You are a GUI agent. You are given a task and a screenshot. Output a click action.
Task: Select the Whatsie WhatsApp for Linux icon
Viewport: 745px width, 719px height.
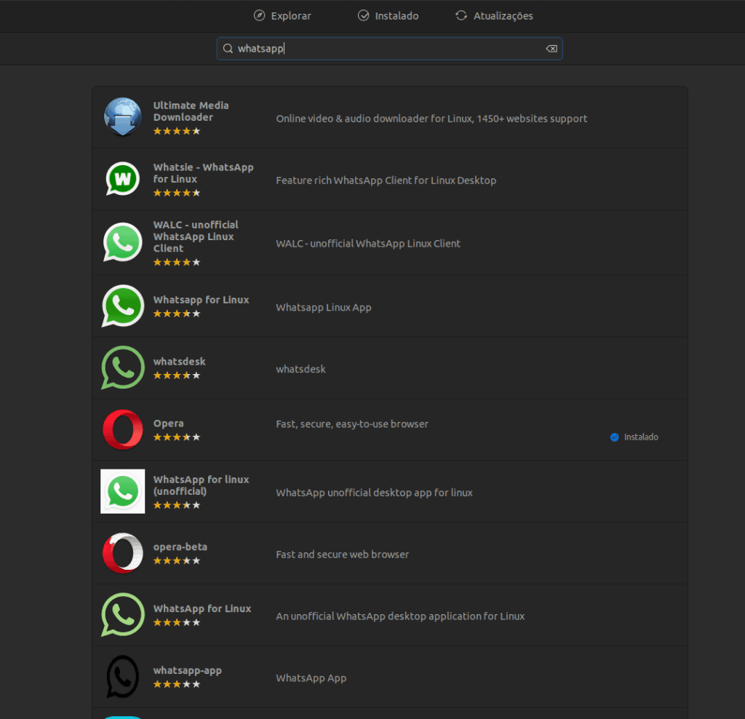122,178
